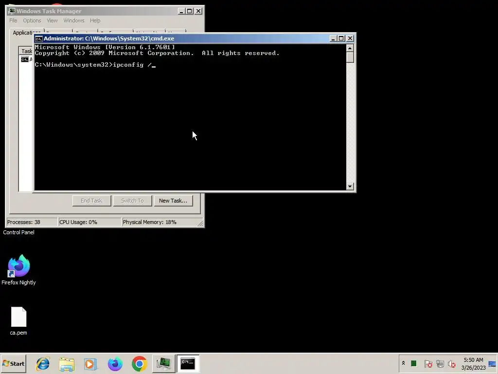
Task: Open the Task Manager Windows menu
Action: [74, 20]
